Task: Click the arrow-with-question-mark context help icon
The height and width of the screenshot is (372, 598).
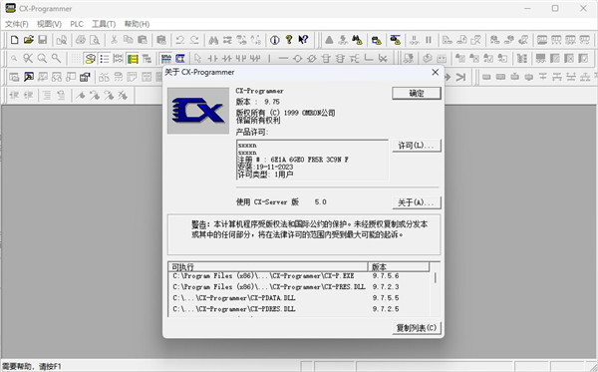Action: 303,40
